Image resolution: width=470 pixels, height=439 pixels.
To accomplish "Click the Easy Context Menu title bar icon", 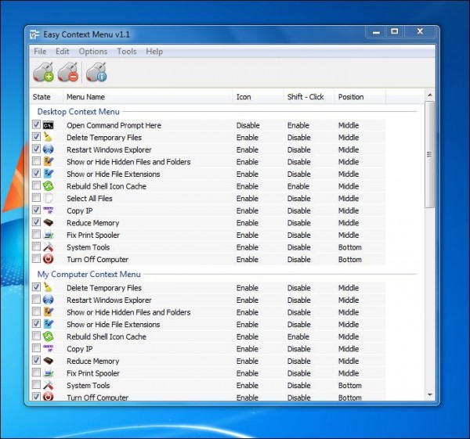I will pos(34,34).
